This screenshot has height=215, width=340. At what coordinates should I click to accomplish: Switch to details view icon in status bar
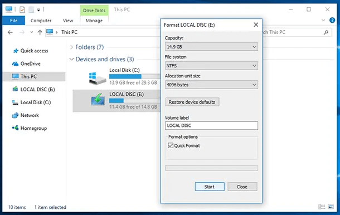pos(322,207)
